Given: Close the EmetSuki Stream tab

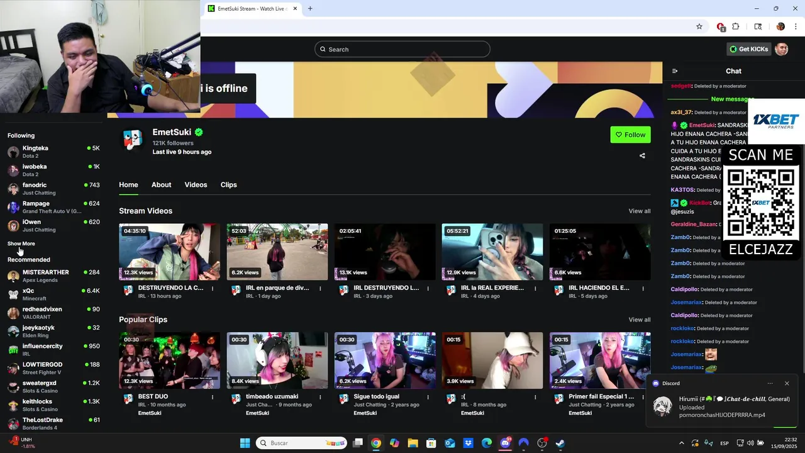Looking at the screenshot, I should pyautogui.click(x=294, y=9).
